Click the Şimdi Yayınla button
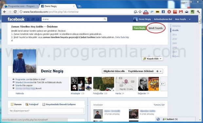Image resolution: width=203 pixels, height=123 pixels. [156, 28]
